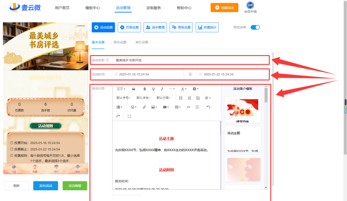Insert a blockquote in editor
347x201 pixels.
tap(134, 89)
